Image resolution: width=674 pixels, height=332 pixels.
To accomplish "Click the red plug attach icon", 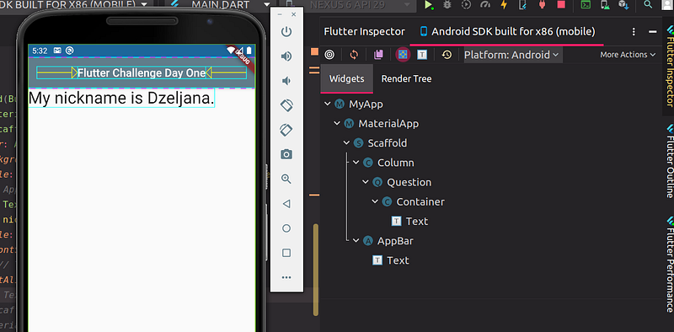I will click(542, 5).
